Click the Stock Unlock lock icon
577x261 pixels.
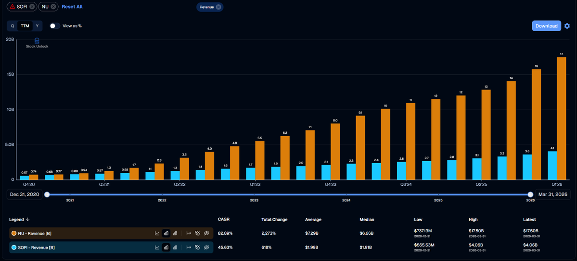[x=37, y=40]
